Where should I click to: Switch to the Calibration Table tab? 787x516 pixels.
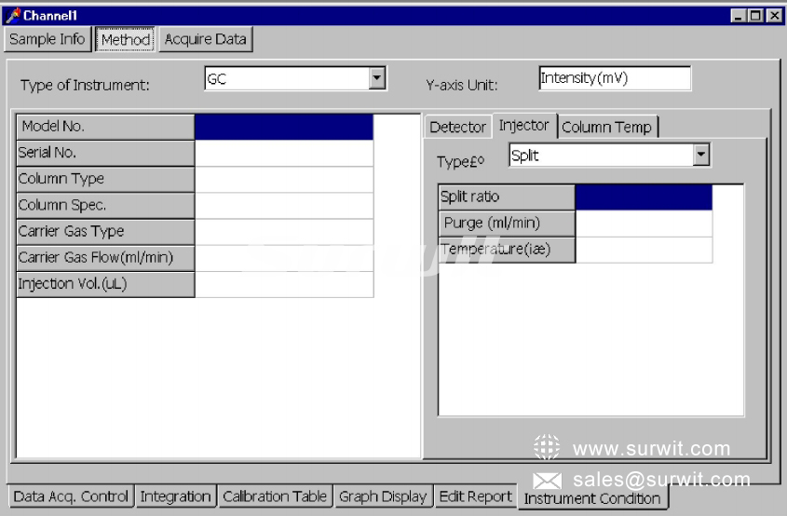click(275, 496)
